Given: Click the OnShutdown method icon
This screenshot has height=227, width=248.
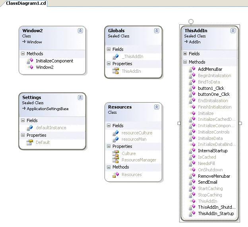Looking at the screenshot, I should (x=192, y=170).
